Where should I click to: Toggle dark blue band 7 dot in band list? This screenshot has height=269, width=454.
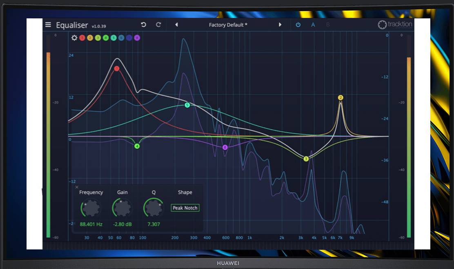129,38
